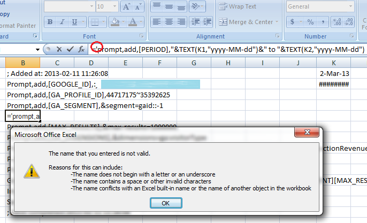Open Number dialog launcher
367x223 pixels.
(x=352, y=36)
